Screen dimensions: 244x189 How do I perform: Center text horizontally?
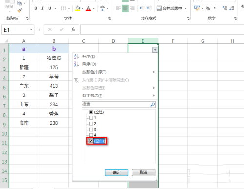tap(125, 8)
